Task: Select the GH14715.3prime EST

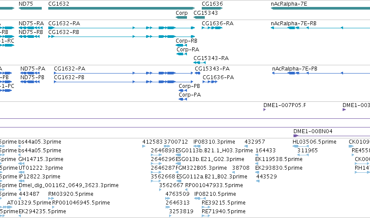Action: [x=21, y=164]
